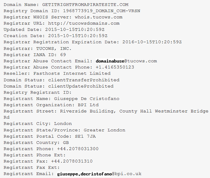Open the http://tucowsdomains.com registrar URL
This screenshot has height=178, width=210.
click(x=84, y=23)
